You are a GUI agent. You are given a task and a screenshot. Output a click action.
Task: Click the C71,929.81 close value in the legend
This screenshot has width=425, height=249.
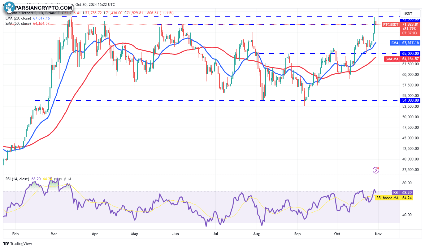click(x=134, y=13)
